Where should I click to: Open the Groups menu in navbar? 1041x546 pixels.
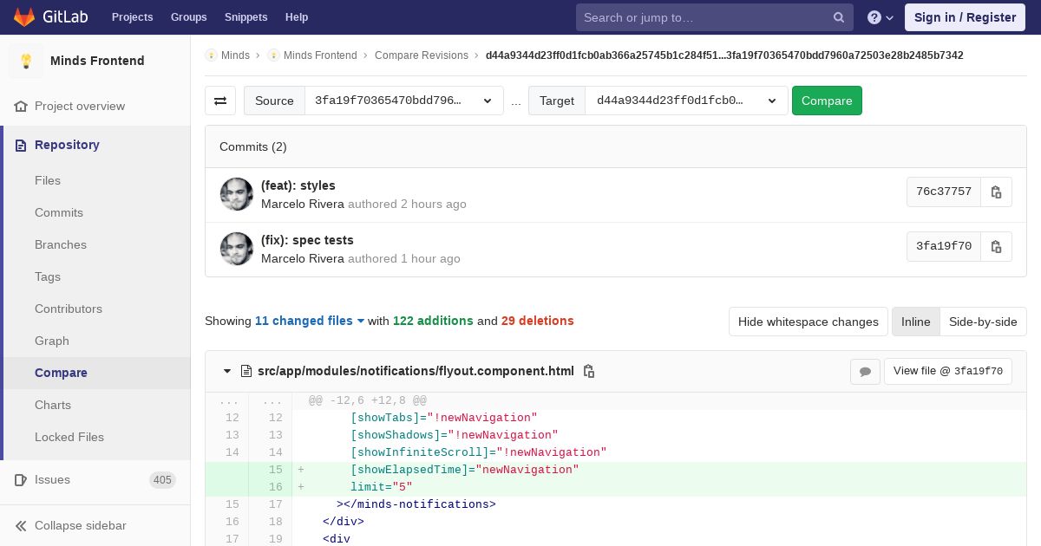point(188,17)
